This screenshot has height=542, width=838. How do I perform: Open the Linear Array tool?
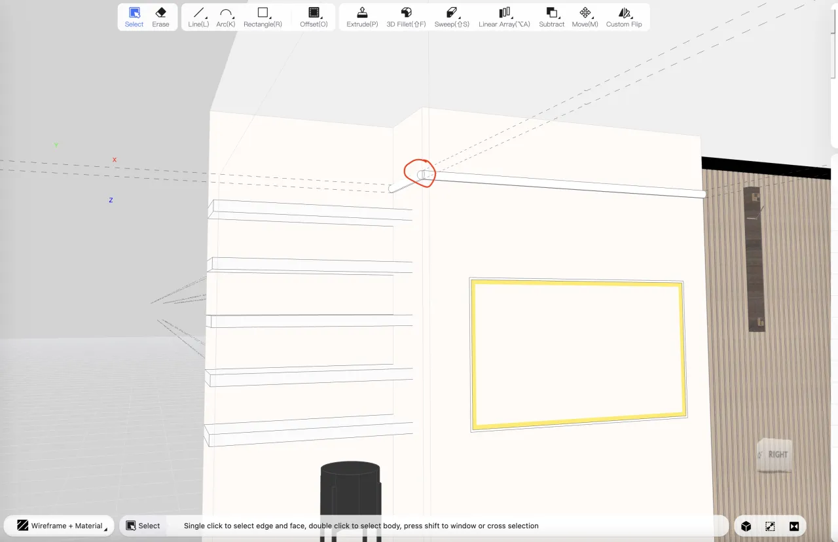tap(504, 17)
